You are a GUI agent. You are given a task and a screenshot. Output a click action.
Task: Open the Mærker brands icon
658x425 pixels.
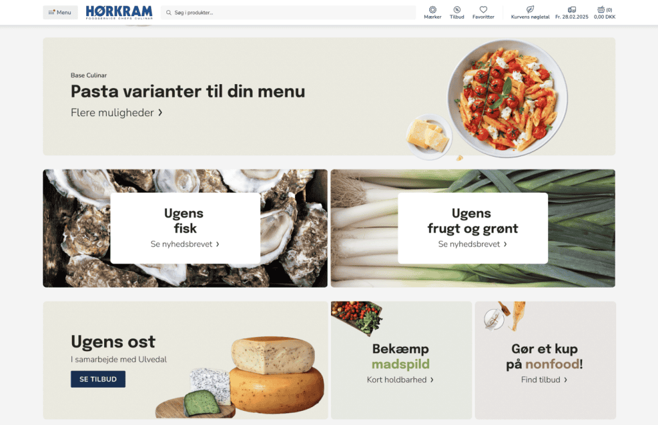432,10
